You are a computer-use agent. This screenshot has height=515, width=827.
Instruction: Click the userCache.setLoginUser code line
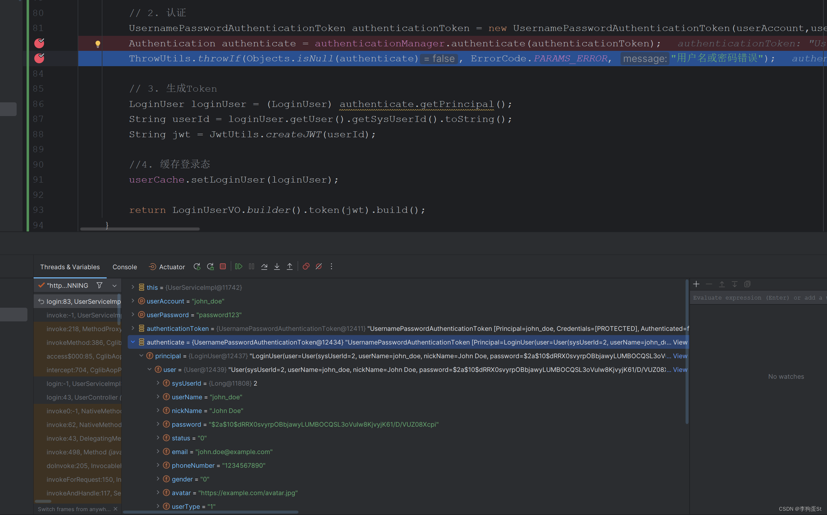[234, 180]
